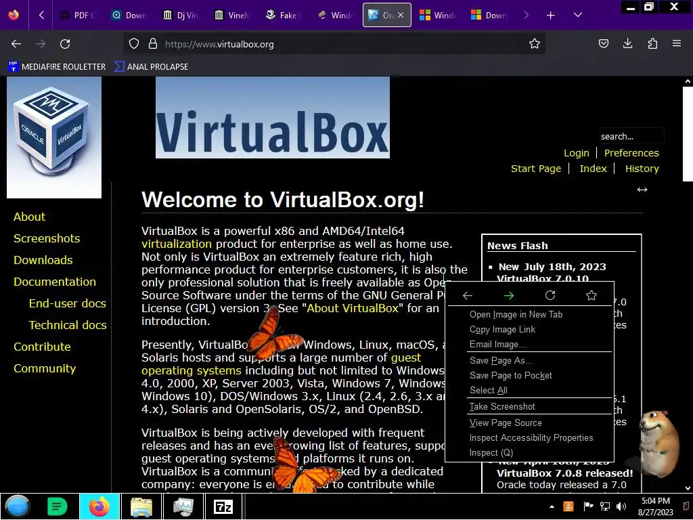Click the volume speaker tray icon
Viewport: 693px width, 520px height.
click(x=621, y=506)
